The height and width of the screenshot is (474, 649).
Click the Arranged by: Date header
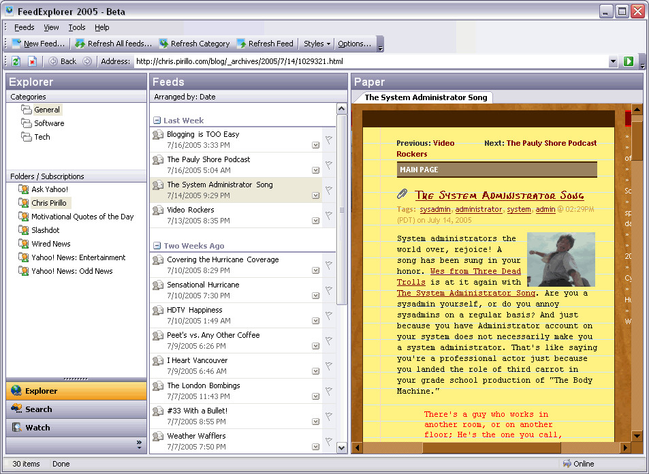click(x=249, y=97)
